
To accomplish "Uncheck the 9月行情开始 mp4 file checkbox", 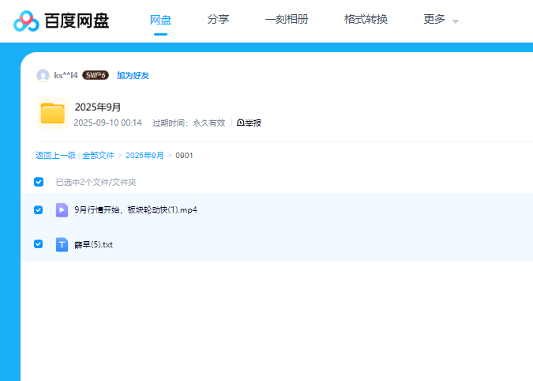I will [x=39, y=210].
